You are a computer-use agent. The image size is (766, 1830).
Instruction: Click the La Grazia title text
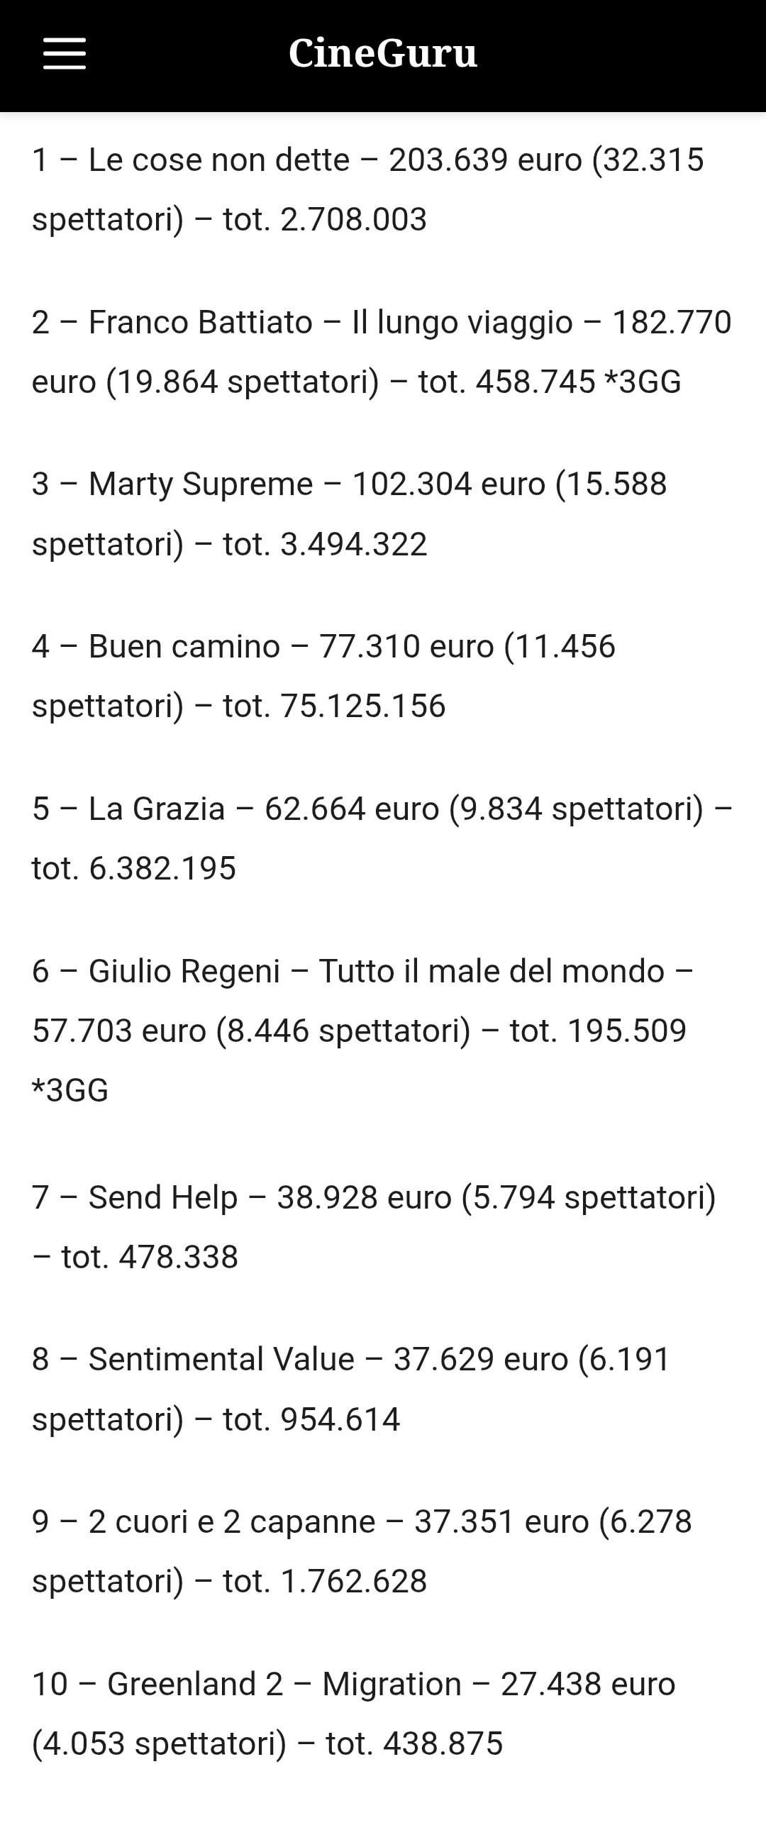pos(156,809)
